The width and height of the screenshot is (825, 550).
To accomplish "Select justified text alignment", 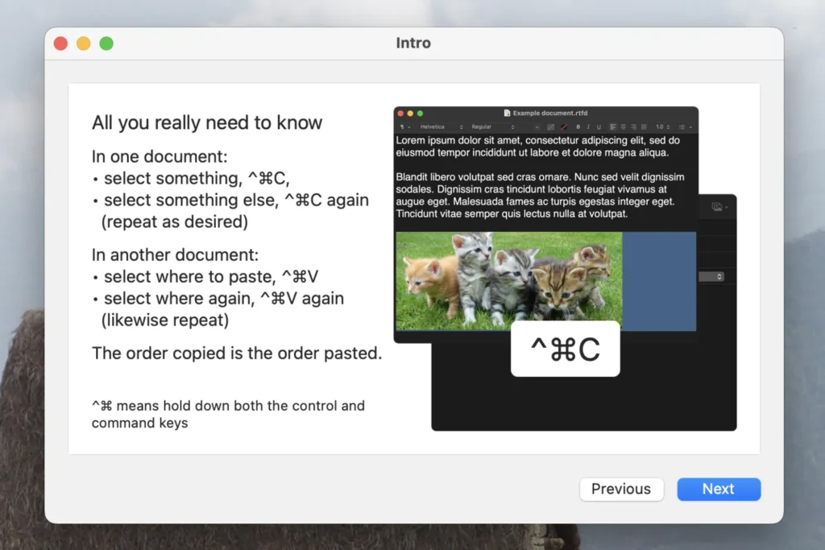I will (644, 126).
